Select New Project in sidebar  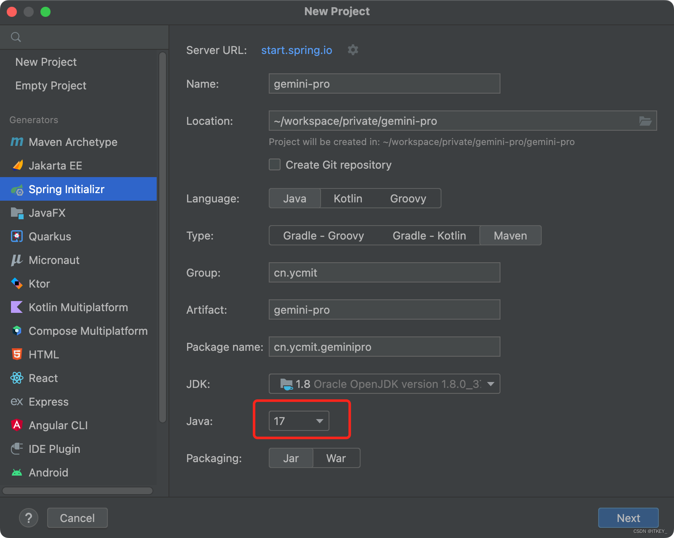pos(78,62)
